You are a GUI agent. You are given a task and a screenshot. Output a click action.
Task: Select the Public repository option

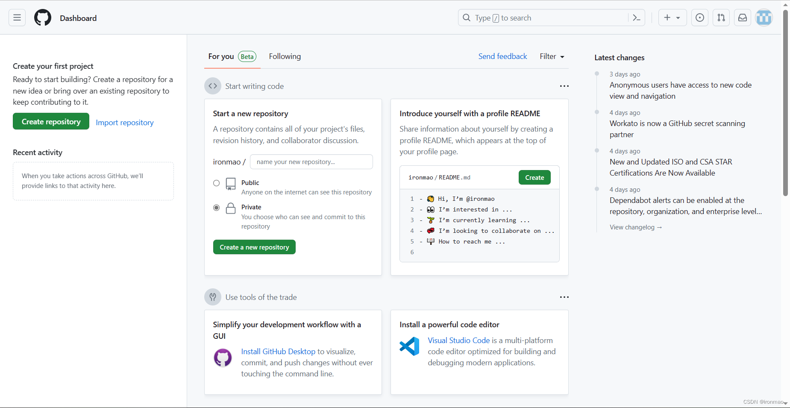coord(217,183)
